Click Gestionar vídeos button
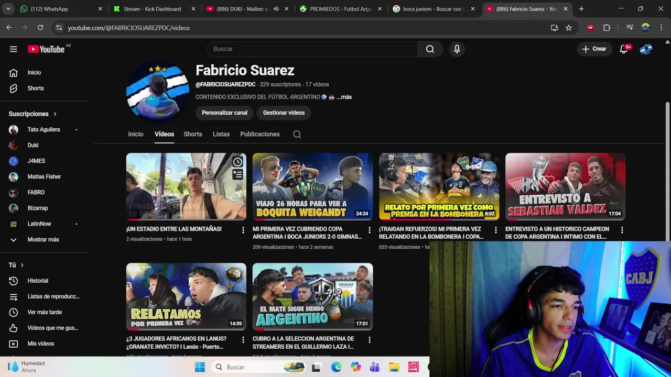This screenshot has width=671, height=377. point(284,113)
